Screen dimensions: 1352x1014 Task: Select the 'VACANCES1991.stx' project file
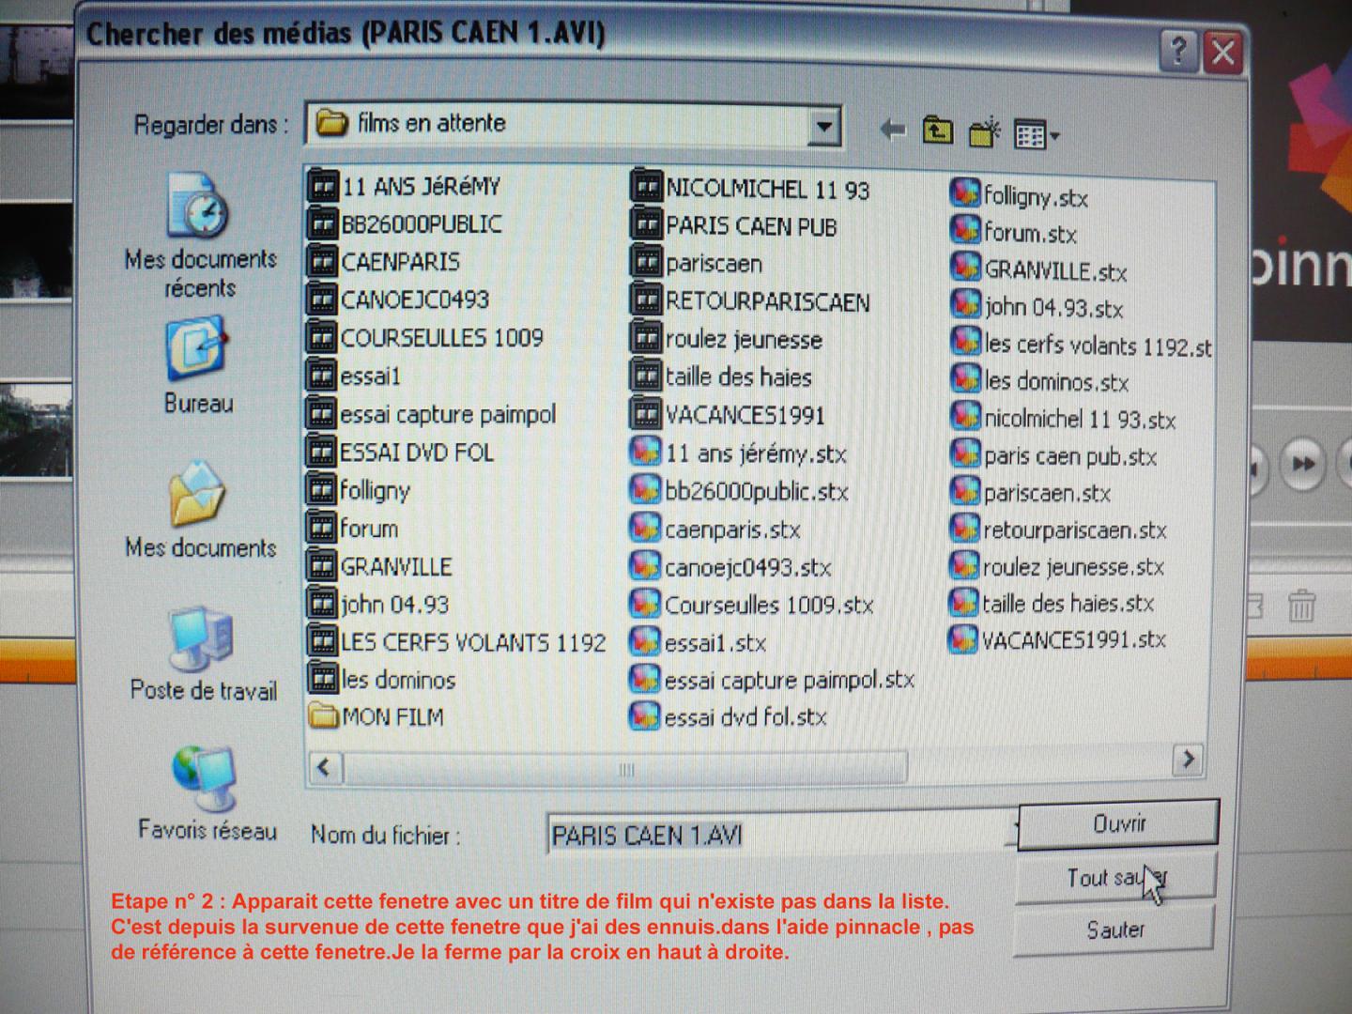pos(1057,640)
